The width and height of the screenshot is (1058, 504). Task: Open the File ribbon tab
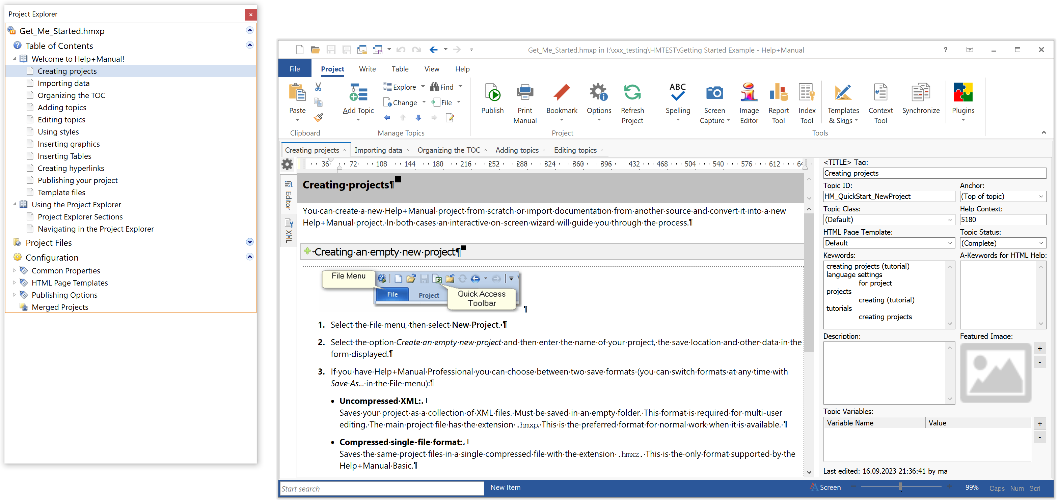pyautogui.click(x=295, y=68)
